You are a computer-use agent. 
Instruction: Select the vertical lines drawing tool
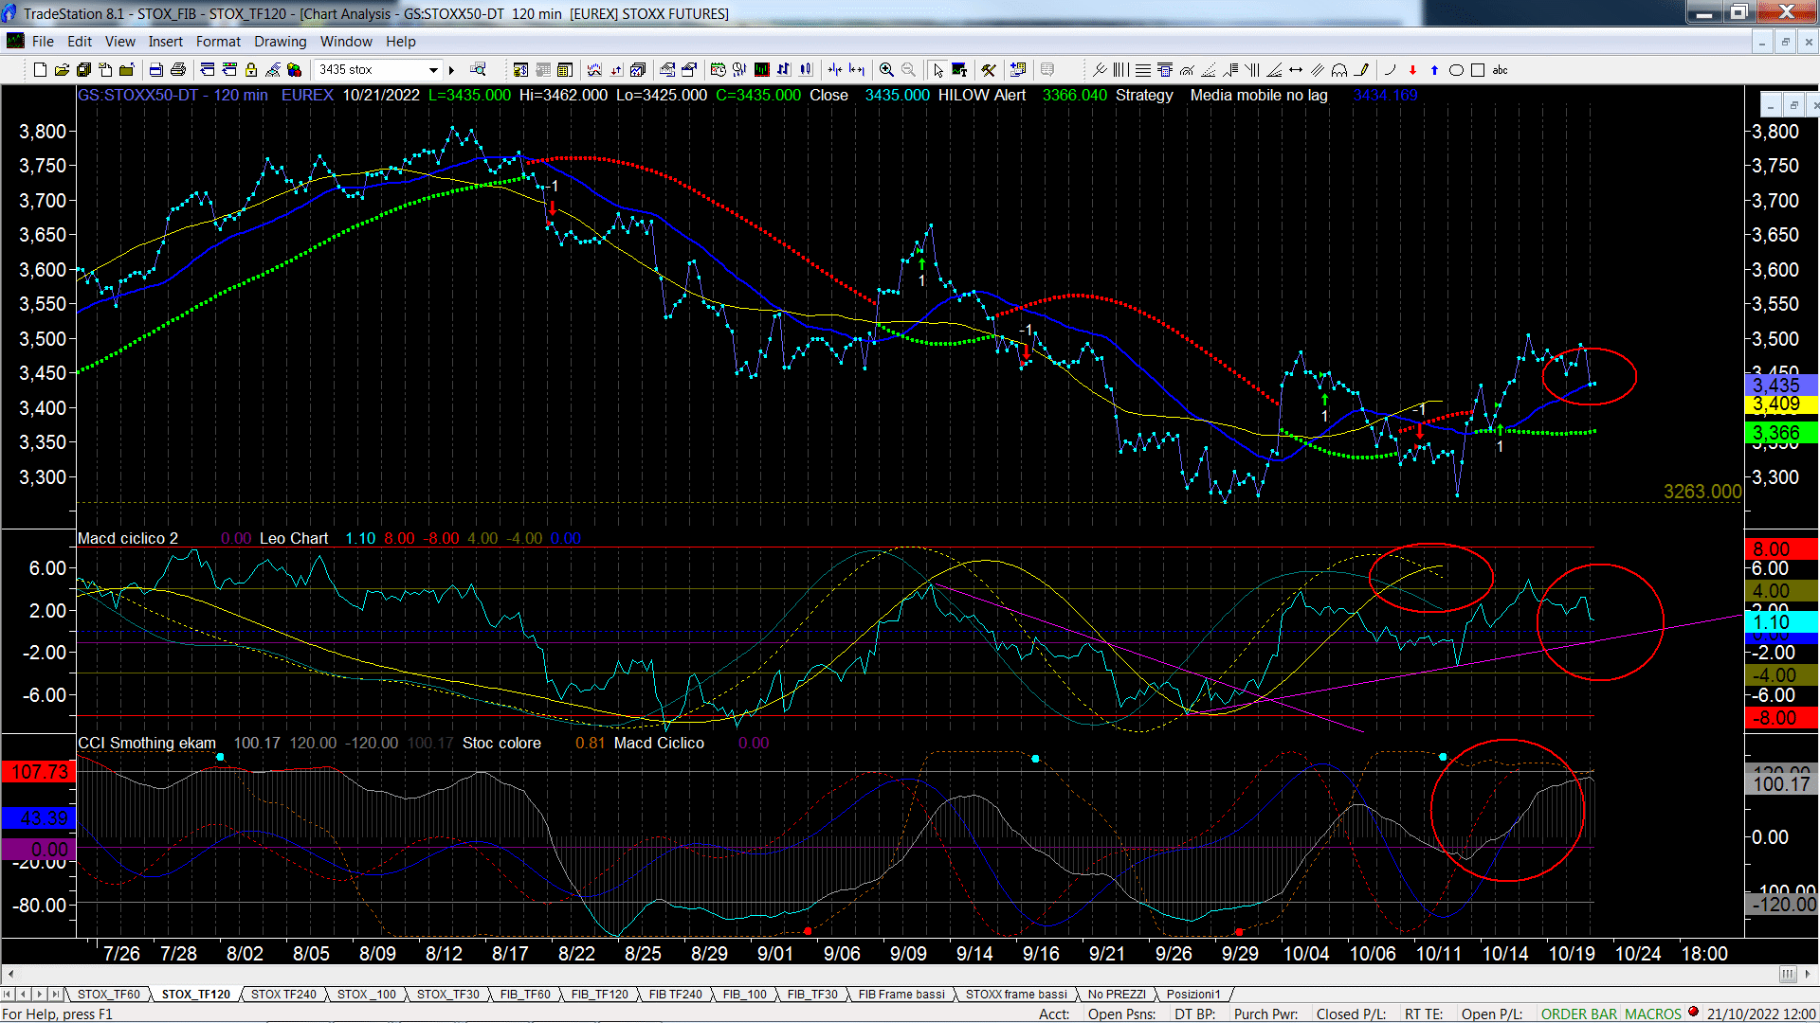pyautogui.click(x=1121, y=70)
